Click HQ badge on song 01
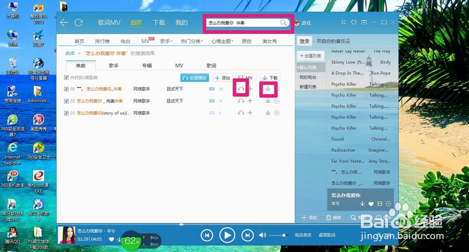The image size is (469, 252). 212,89
